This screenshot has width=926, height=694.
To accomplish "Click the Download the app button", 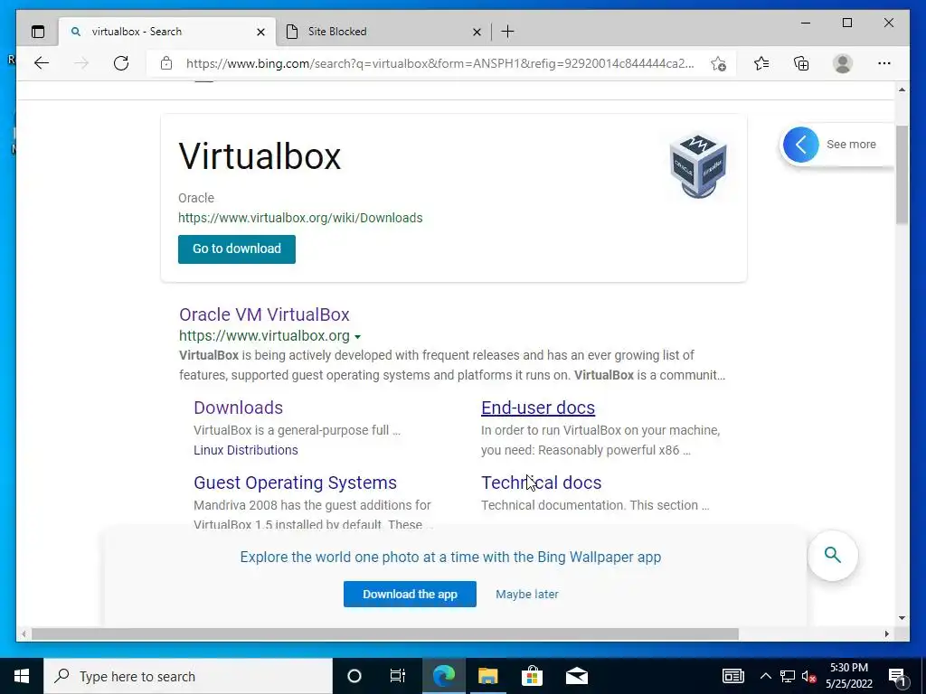I will 410,595.
